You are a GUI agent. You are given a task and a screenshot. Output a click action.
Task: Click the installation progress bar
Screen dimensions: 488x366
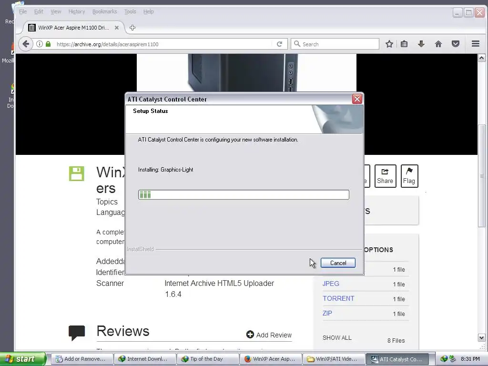pos(244,195)
